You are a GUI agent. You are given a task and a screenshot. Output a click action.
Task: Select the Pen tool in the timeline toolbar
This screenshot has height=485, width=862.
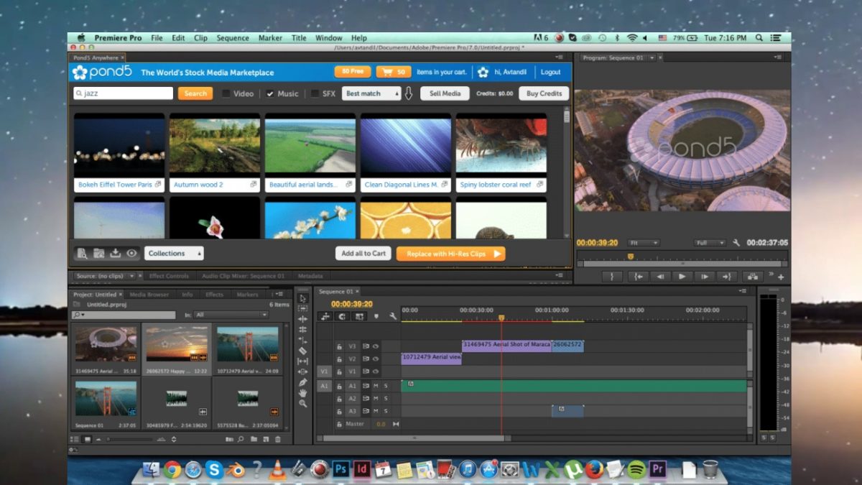(302, 381)
